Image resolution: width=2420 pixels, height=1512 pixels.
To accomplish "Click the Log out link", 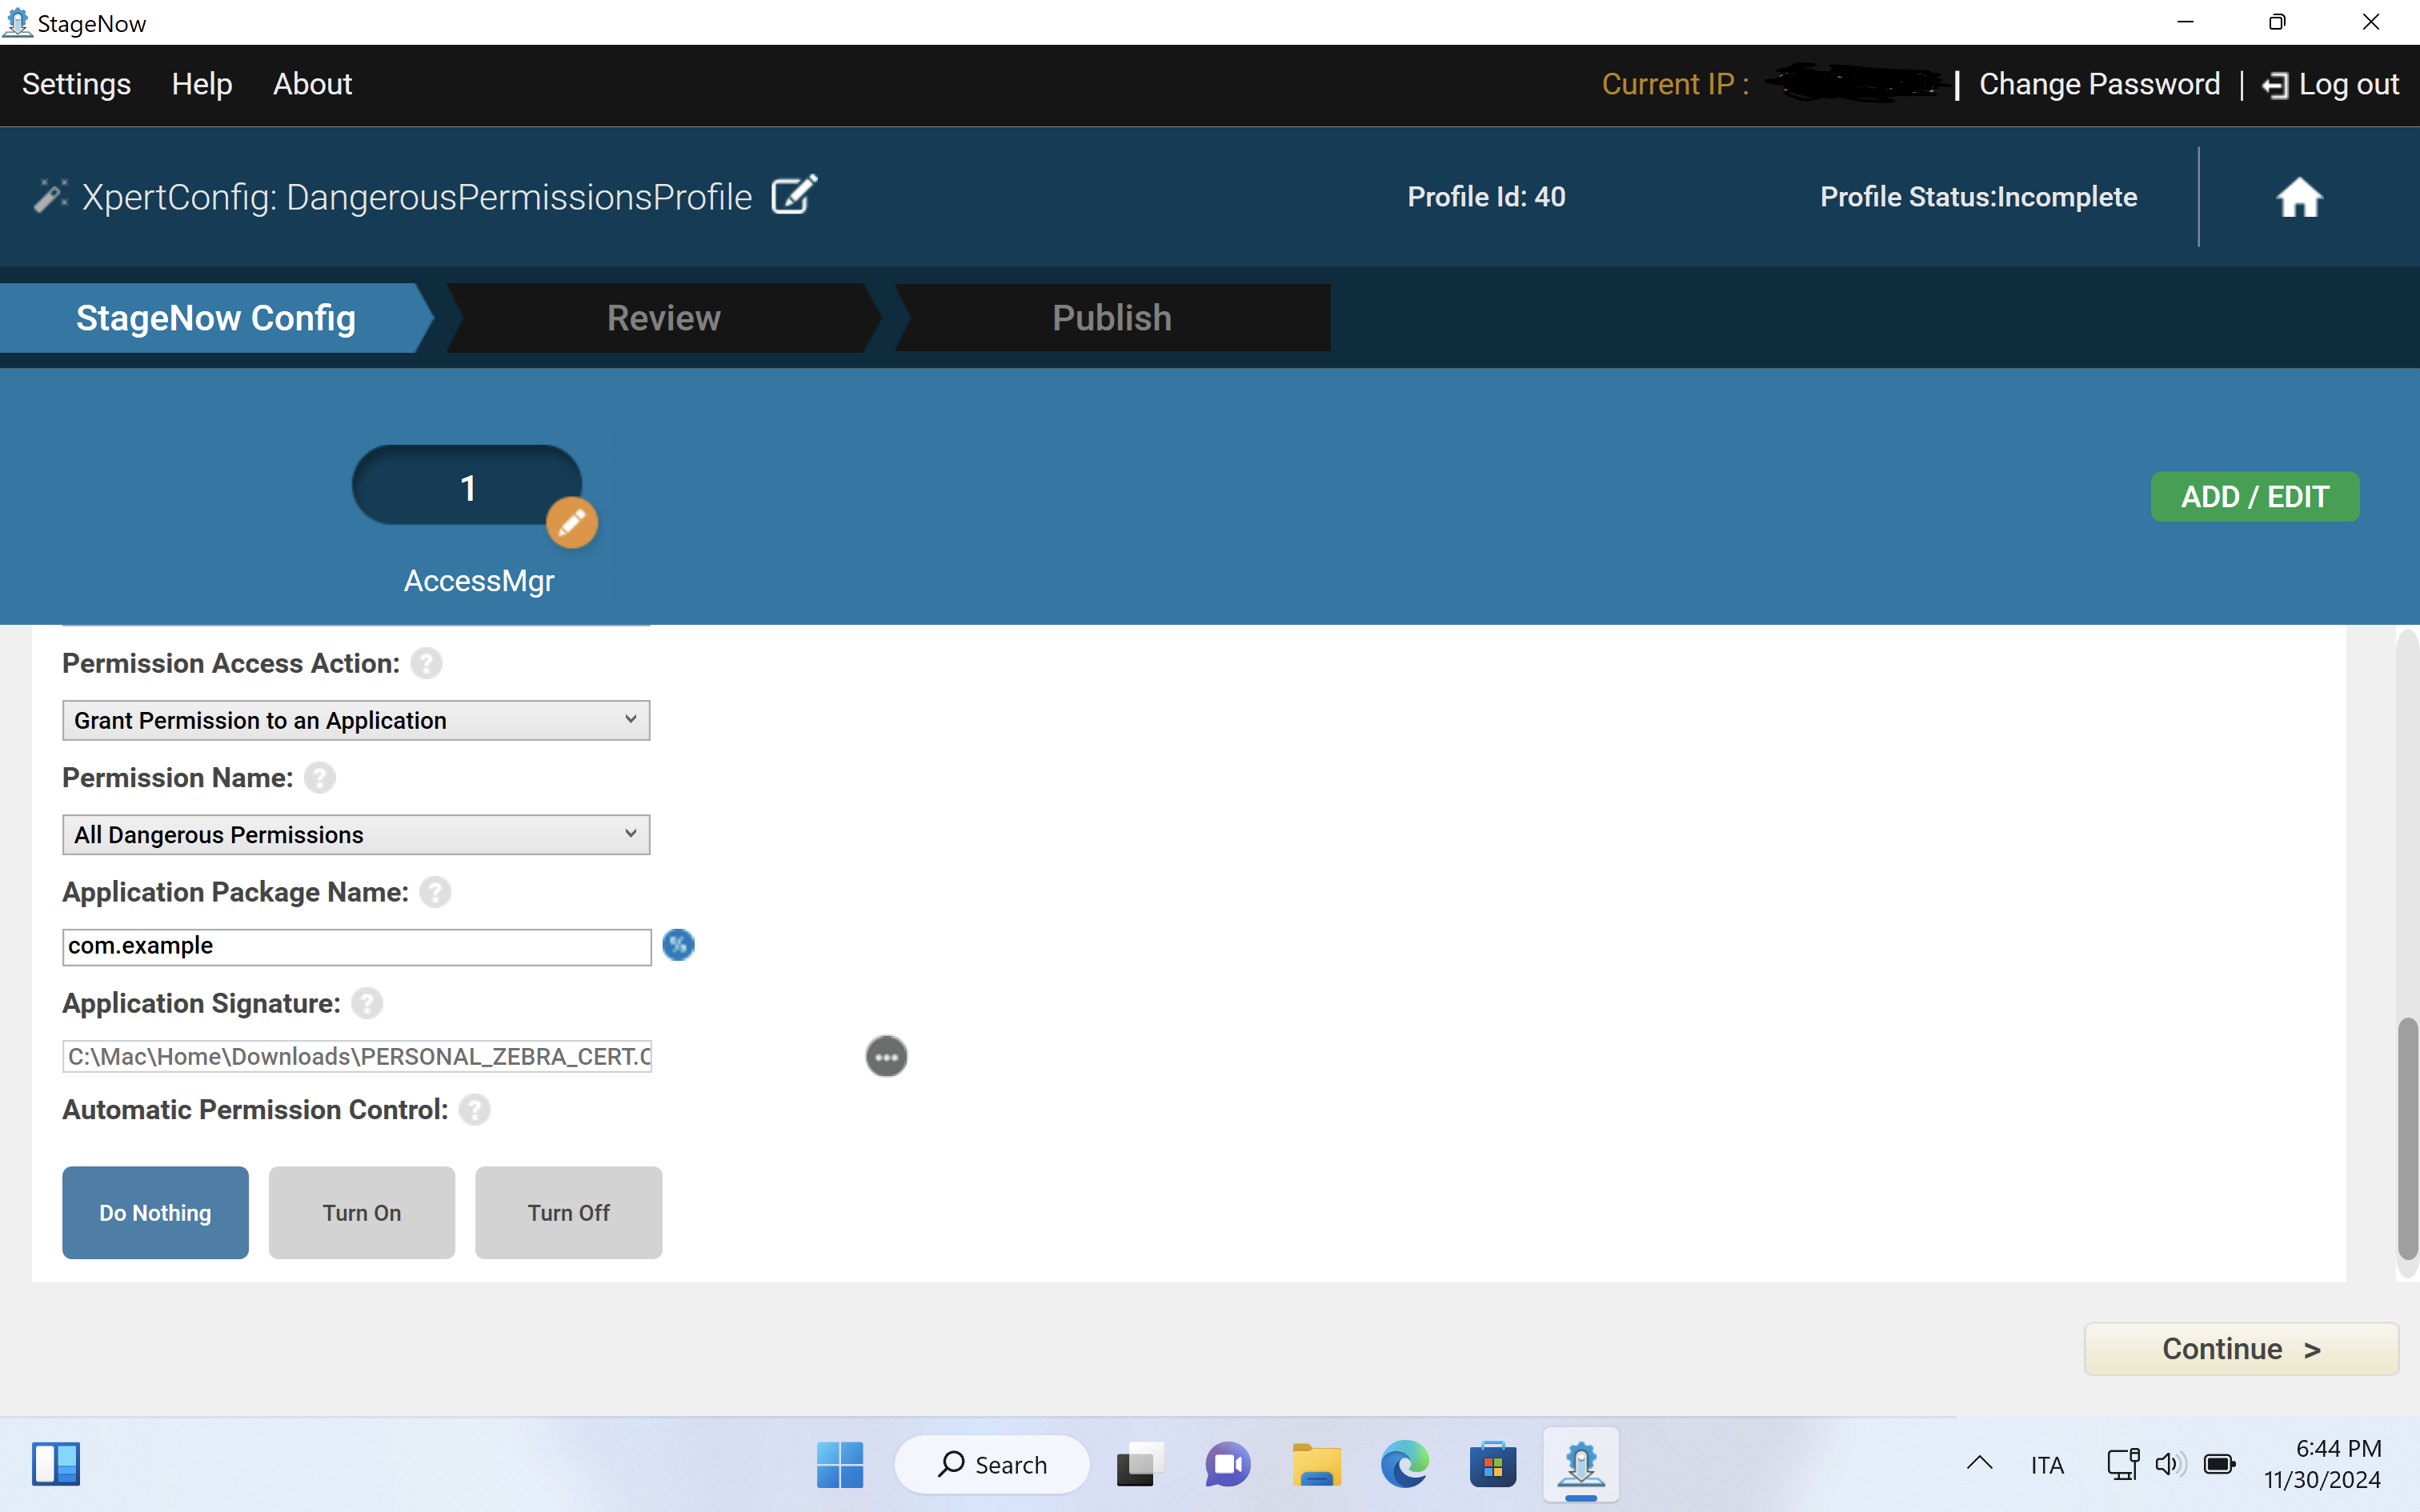I will (x=2348, y=84).
